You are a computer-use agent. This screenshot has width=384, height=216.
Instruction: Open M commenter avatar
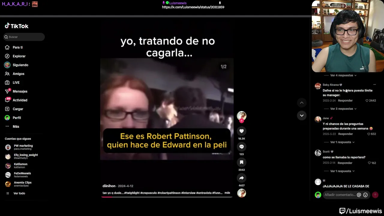(318, 182)
